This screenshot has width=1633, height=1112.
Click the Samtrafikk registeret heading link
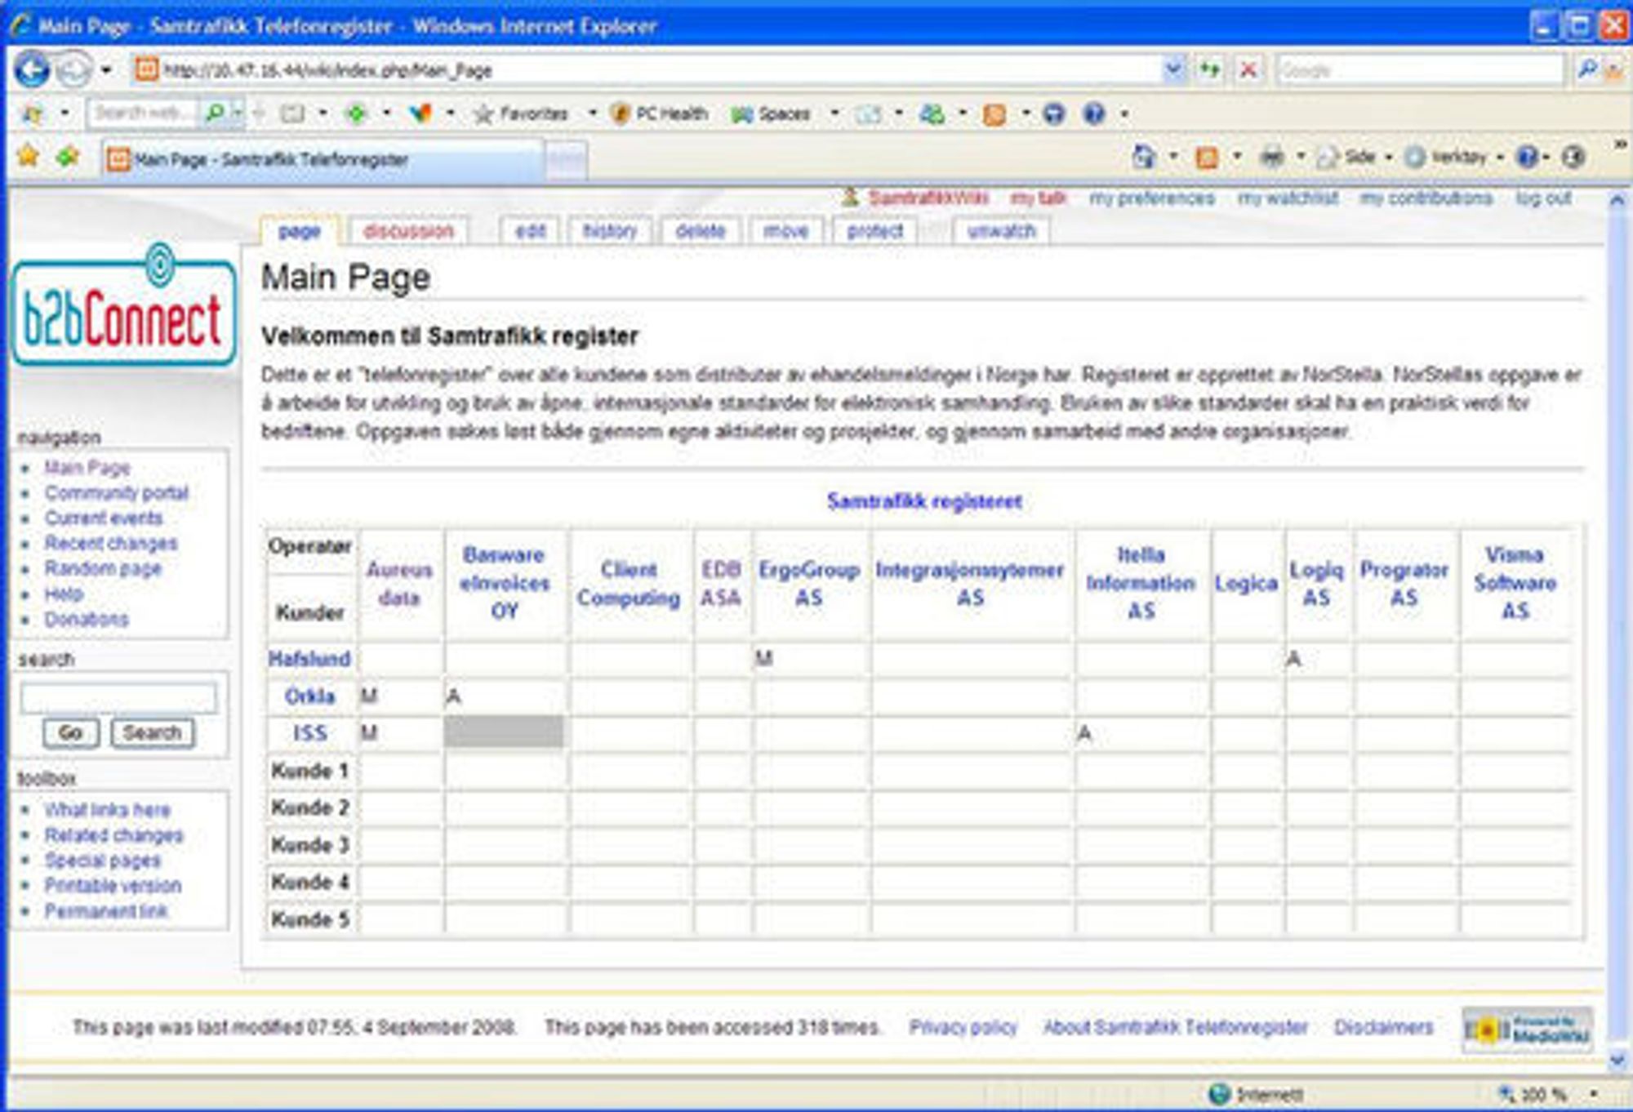pos(924,501)
